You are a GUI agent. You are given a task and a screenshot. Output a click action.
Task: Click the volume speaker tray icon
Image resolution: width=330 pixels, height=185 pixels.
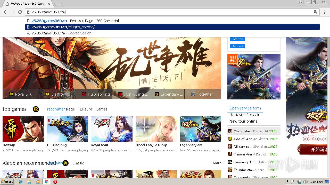(306, 182)
